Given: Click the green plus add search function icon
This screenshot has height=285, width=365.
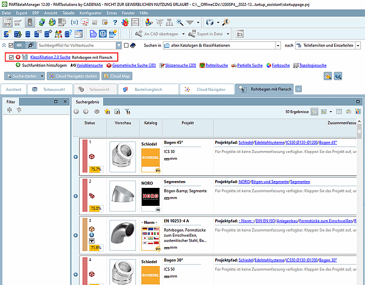Looking at the screenshot, I should (18, 65).
